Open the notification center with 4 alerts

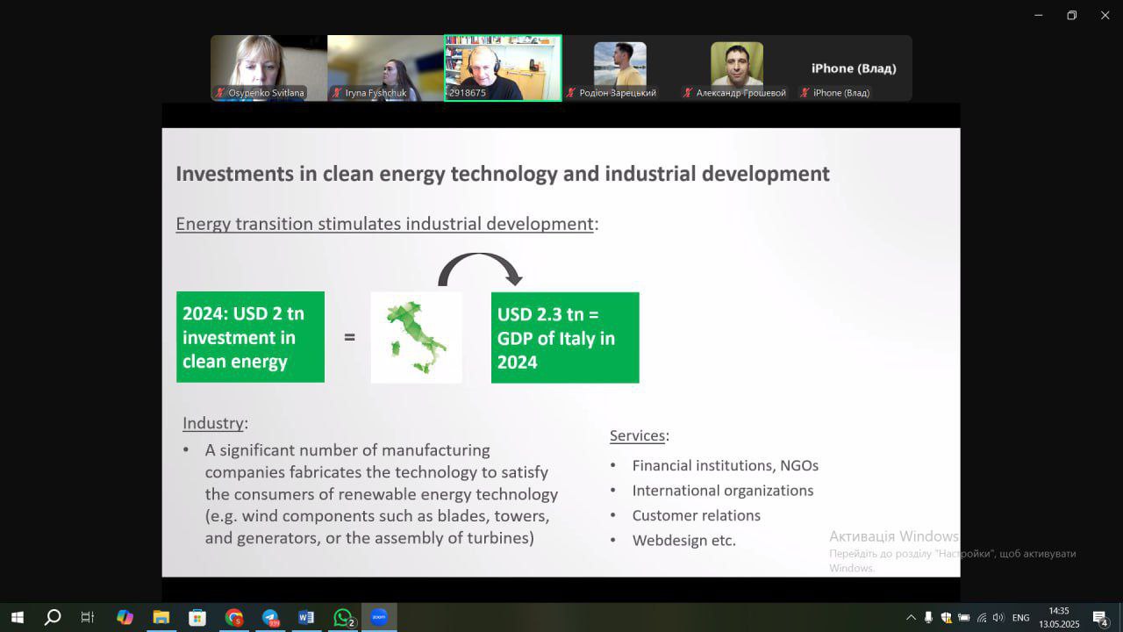pos(1099,618)
